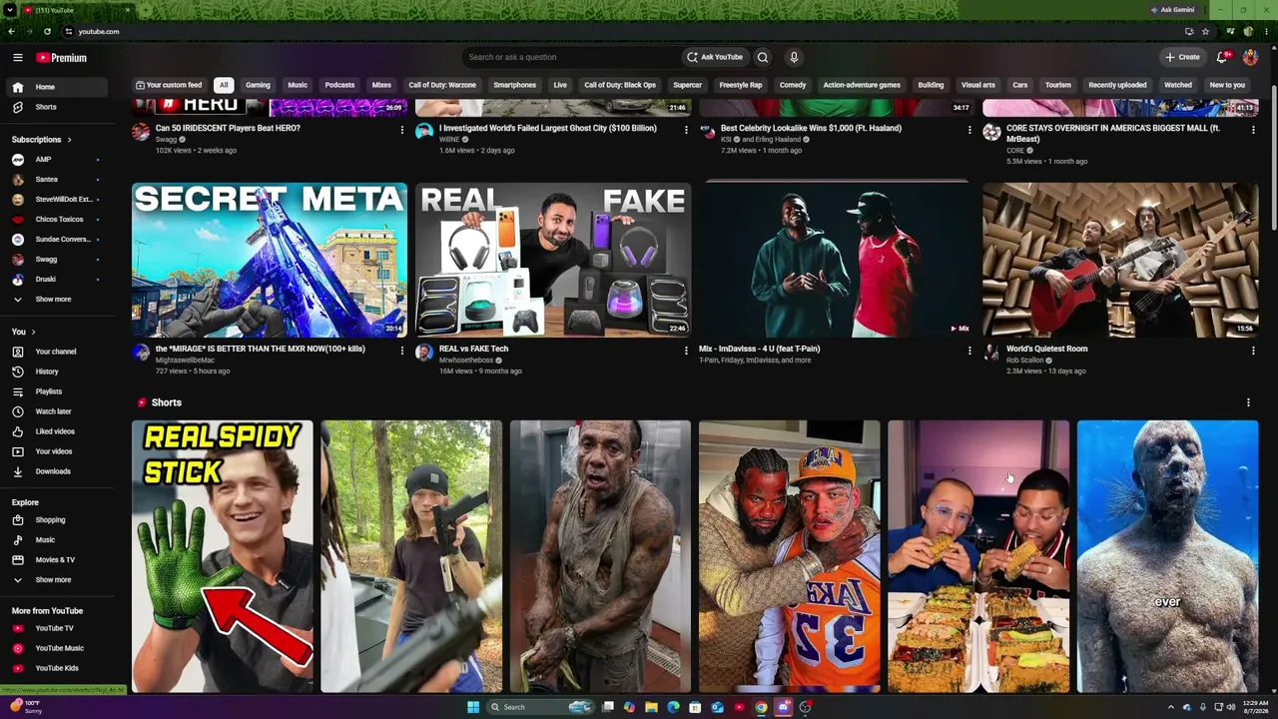Click the Ask YouTube button
1278x719 pixels.
pos(715,57)
